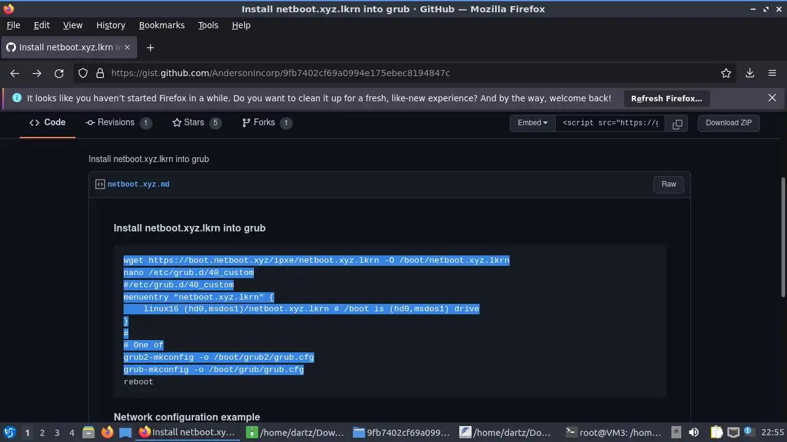
Task: View the Raw file contents
Action: pos(669,184)
